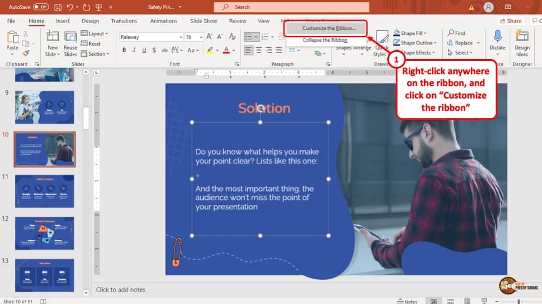Toggle numbered list
The height and width of the screenshot is (304, 542).
265,37
